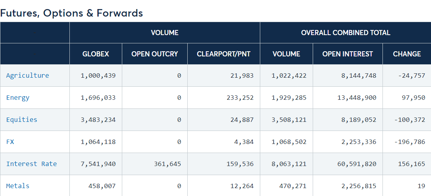Select FX ClearPort value 4,384
431x196 pixels.
244,142
